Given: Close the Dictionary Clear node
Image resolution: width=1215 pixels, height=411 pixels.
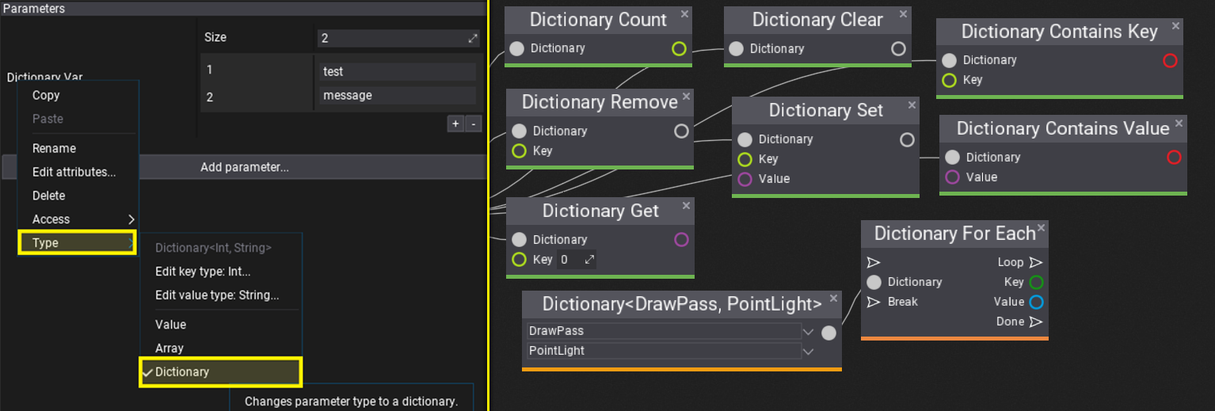Looking at the screenshot, I should pyautogui.click(x=904, y=13).
